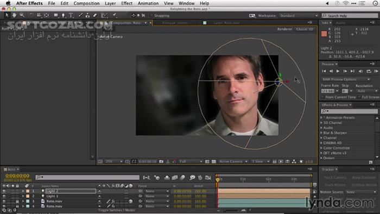Open the 1 View layout dropdown

(260, 161)
